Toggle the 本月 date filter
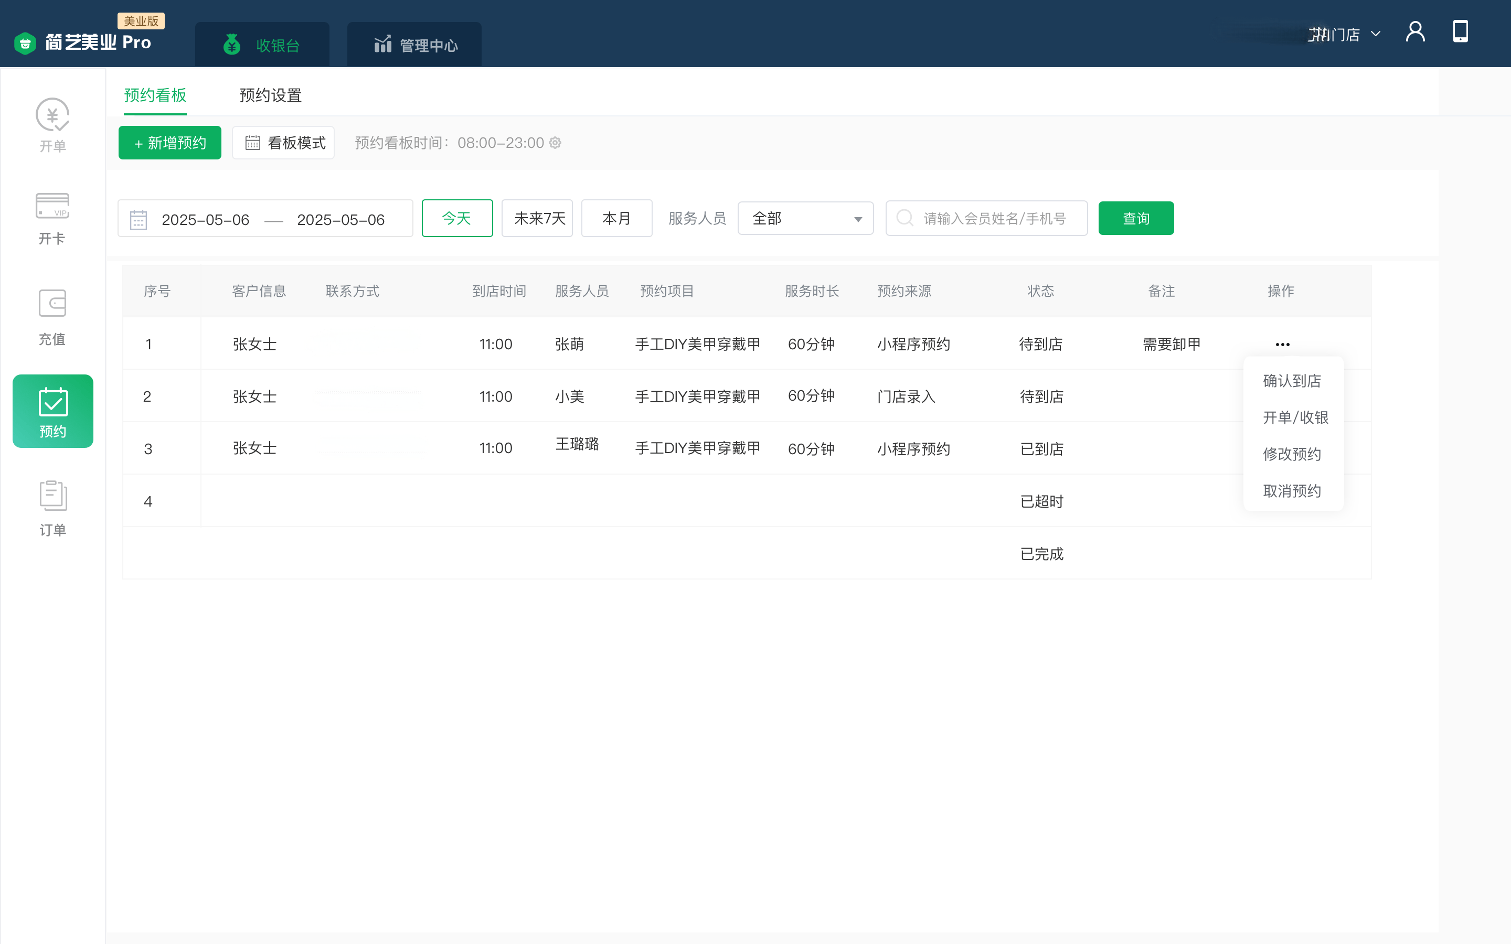Viewport: 1511px width, 944px height. point(616,219)
